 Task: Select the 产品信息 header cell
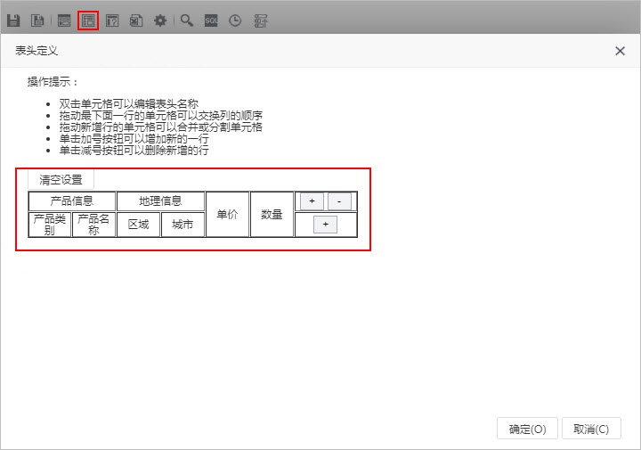(72, 200)
